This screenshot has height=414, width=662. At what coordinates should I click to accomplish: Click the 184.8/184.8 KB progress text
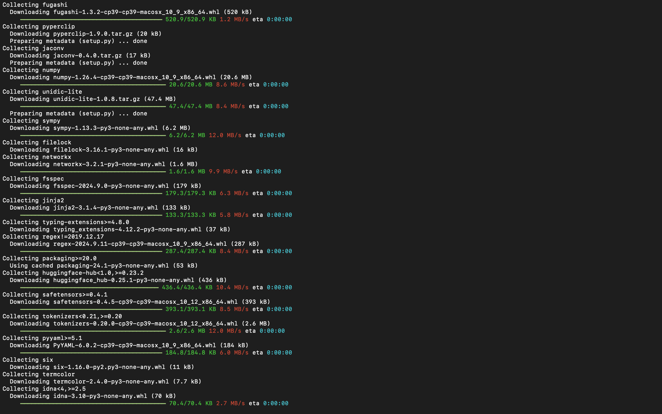point(191,353)
